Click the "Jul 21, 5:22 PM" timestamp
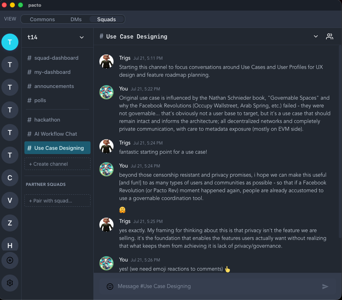 145,89
